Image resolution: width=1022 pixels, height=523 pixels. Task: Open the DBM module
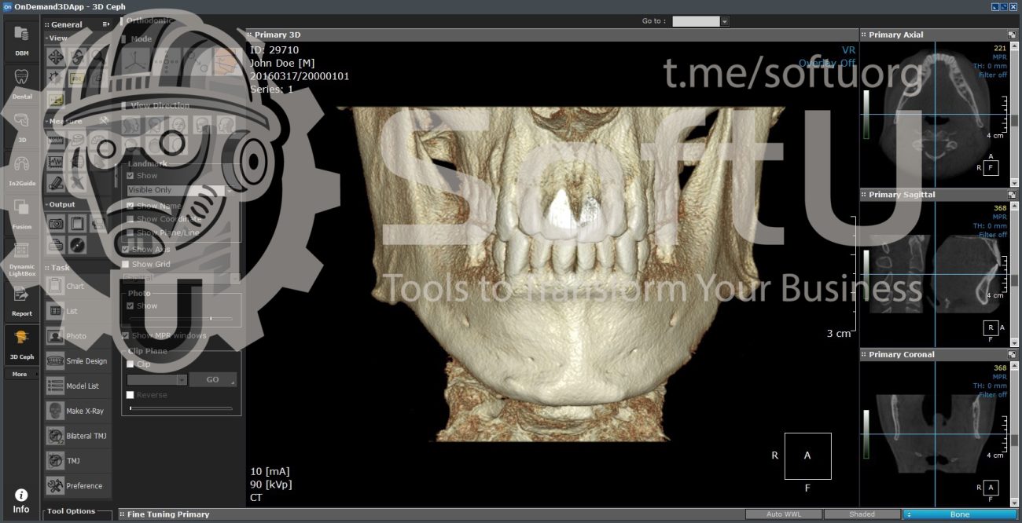click(x=21, y=41)
